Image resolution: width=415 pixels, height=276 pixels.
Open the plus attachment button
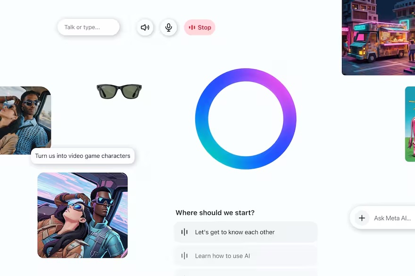(362, 218)
